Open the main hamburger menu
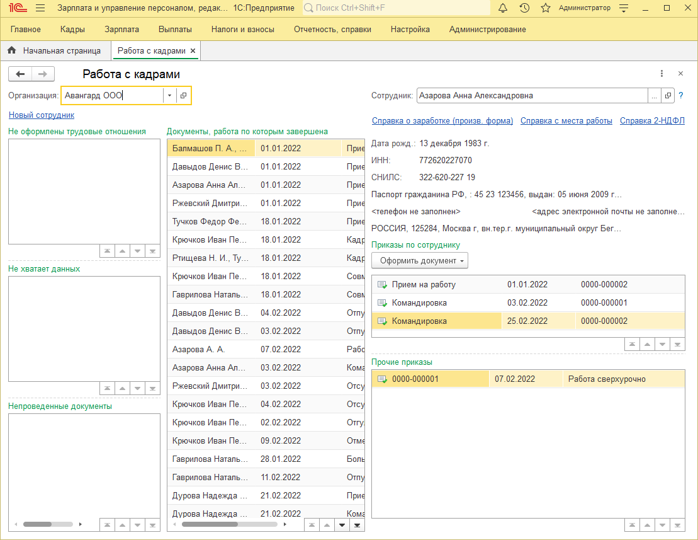 pos(40,8)
